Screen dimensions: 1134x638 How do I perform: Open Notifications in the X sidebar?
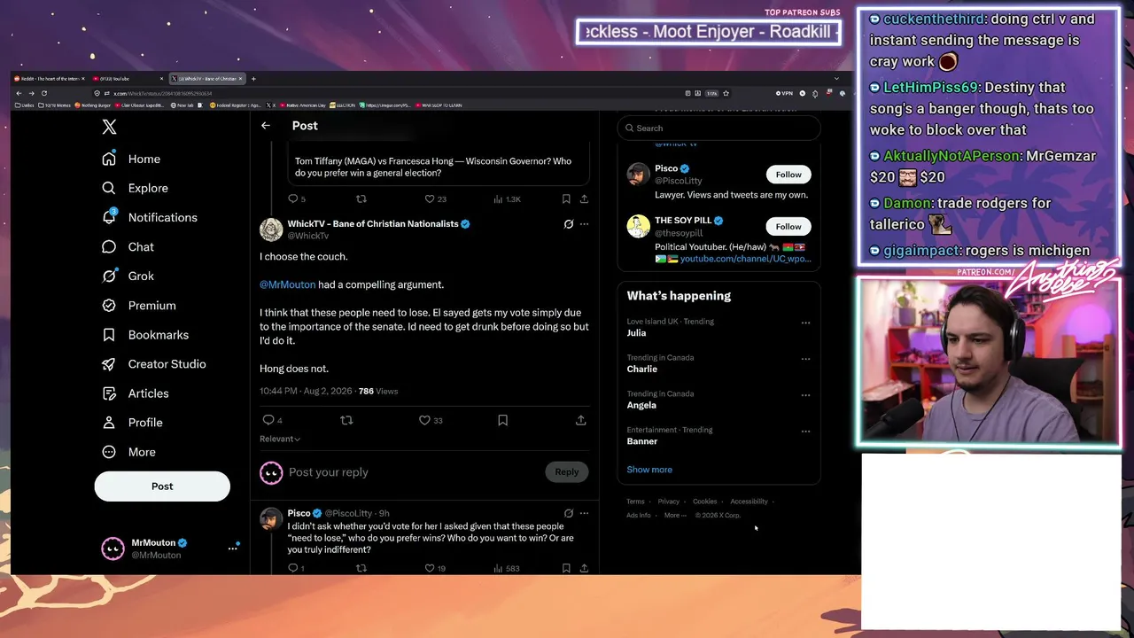(150, 217)
